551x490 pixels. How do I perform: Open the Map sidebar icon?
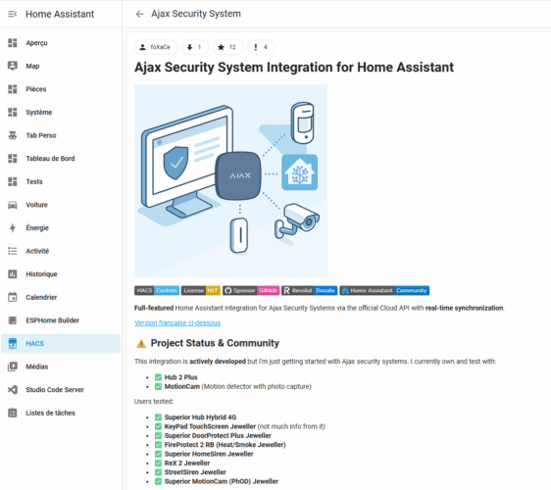coord(13,66)
